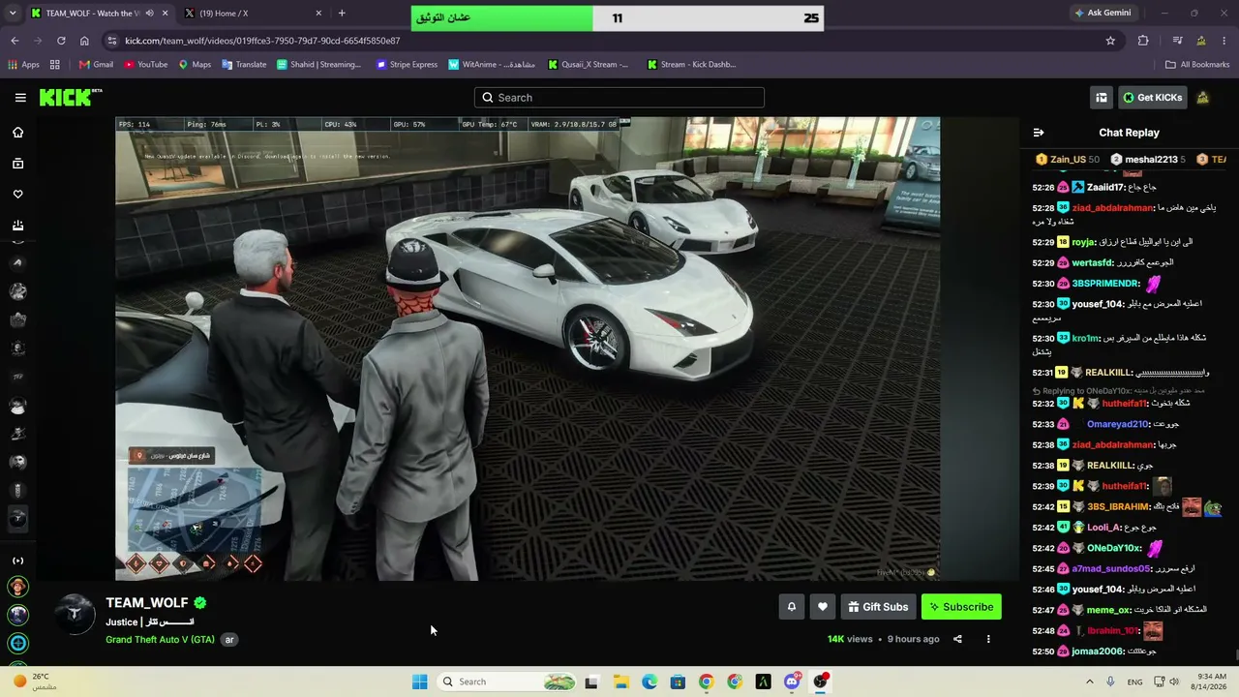Open Following heart in the sidebar
The width and height of the screenshot is (1239, 697).
pyautogui.click(x=17, y=195)
